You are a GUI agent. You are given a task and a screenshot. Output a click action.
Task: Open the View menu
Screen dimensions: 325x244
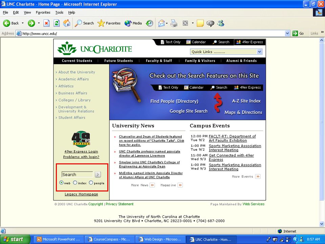27,13
